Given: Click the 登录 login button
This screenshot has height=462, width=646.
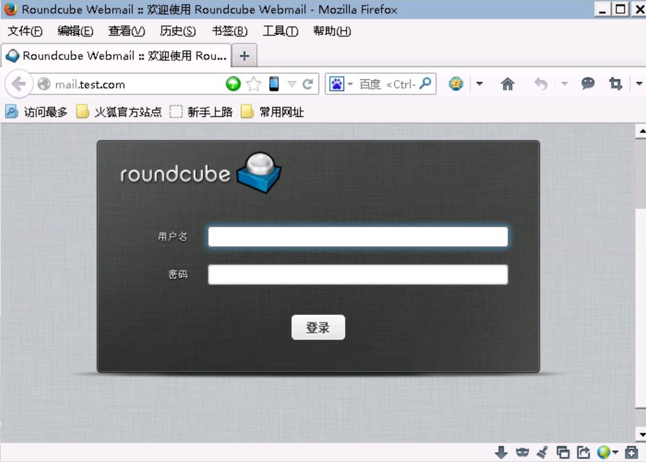Looking at the screenshot, I should [318, 327].
